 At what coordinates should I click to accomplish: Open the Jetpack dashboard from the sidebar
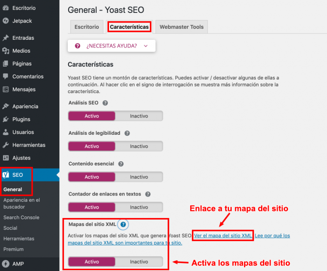6,21
